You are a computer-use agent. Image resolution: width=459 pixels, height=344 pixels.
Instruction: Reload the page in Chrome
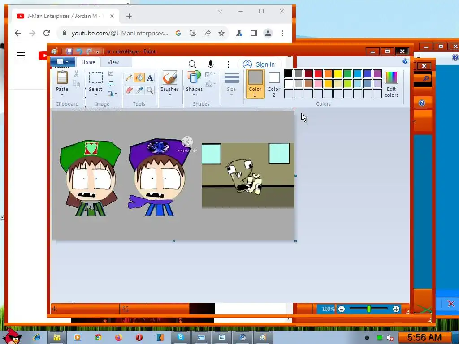(x=47, y=33)
